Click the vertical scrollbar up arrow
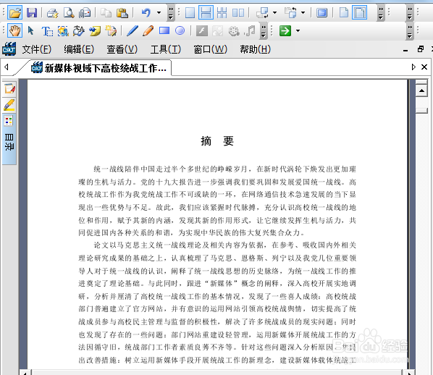The height and width of the screenshot is (375, 433). (x=421, y=90)
